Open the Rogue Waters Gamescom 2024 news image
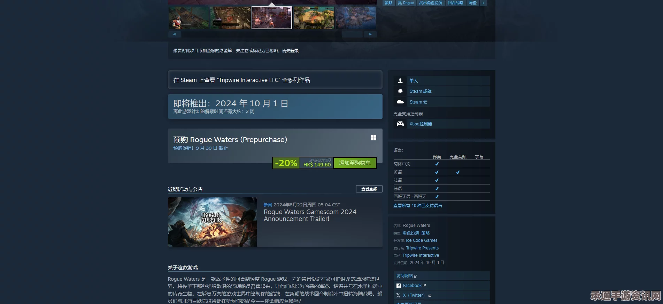 click(212, 222)
